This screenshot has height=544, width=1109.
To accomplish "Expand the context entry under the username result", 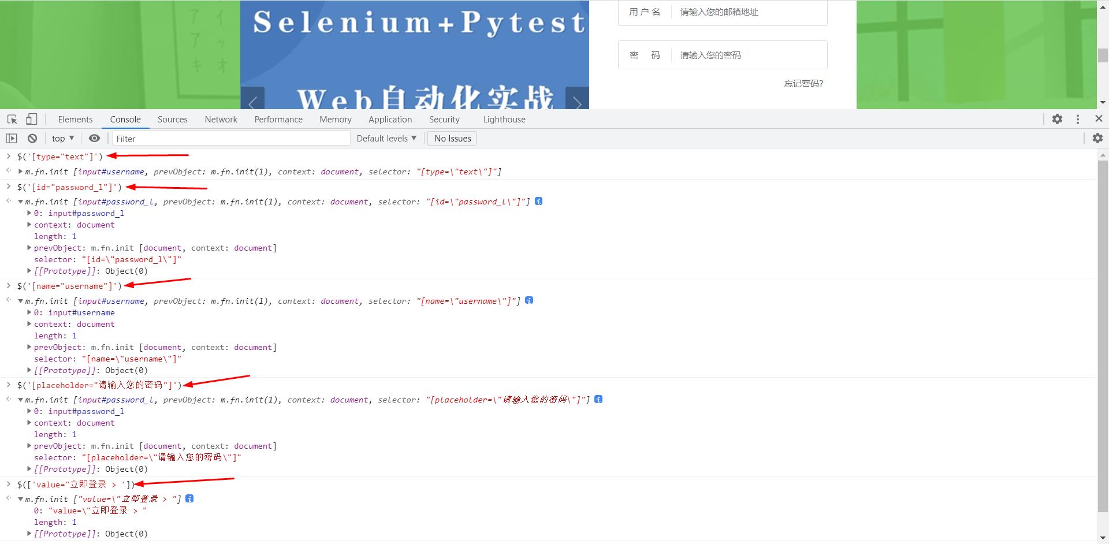I will pos(29,324).
